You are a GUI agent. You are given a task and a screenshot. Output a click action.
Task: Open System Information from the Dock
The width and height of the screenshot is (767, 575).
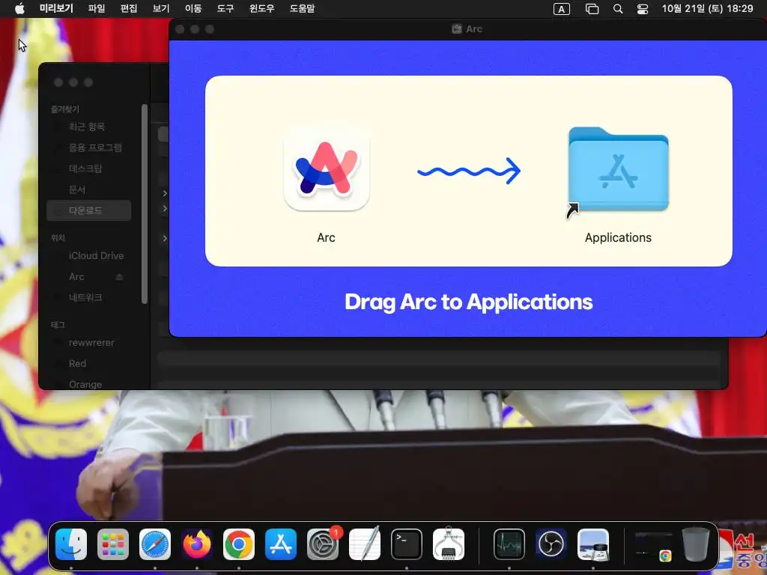449,544
